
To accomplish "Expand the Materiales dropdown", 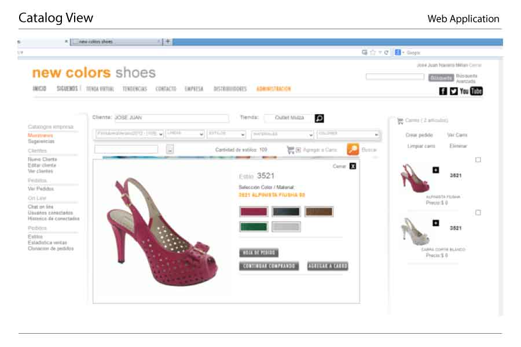I will [x=282, y=134].
